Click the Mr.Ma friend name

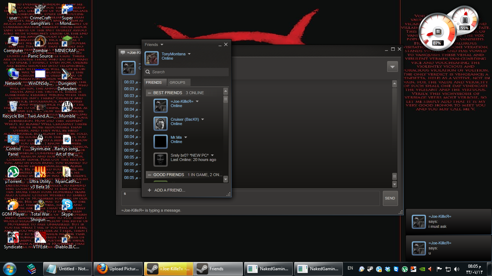pyautogui.click(x=176, y=137)
